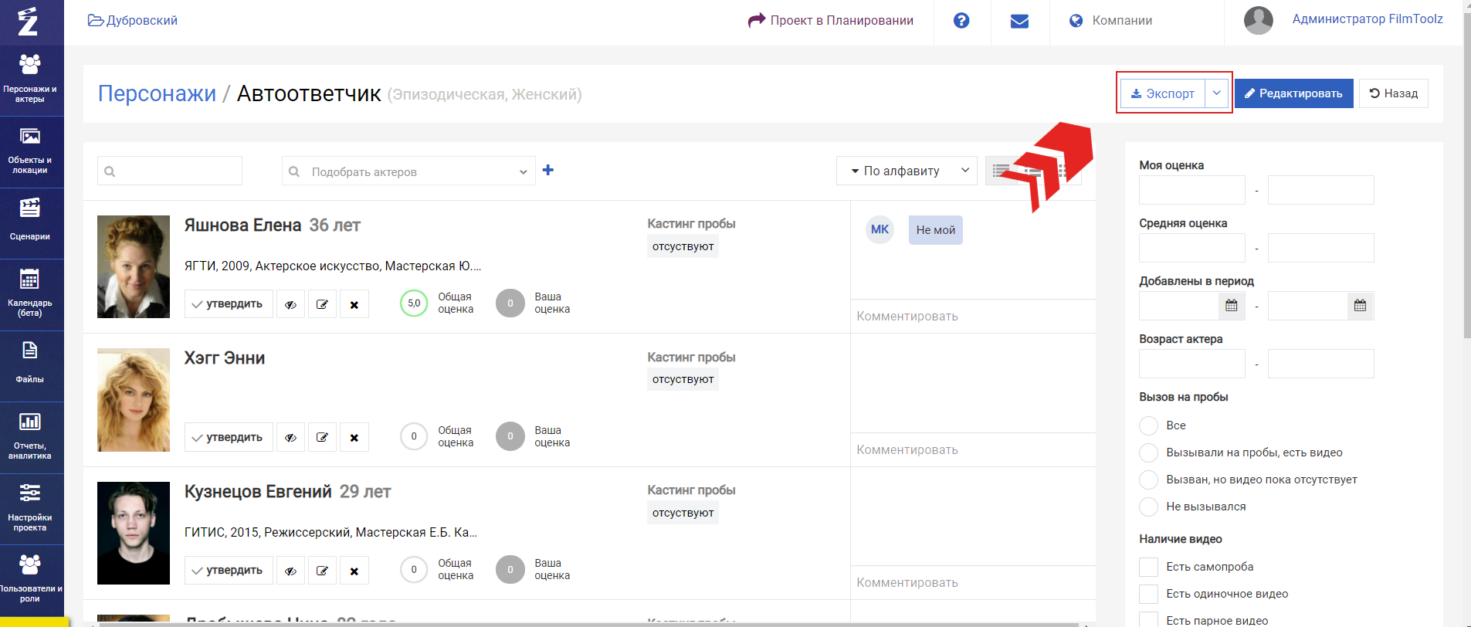Screen dimensions: 1471x627
Task: Open Администратор FilmToolz user menu
Action: (1368, 19)
